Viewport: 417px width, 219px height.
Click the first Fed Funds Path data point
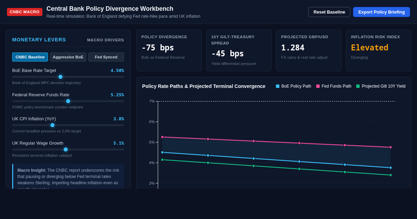pyautogui.click(x=162, y=137)
